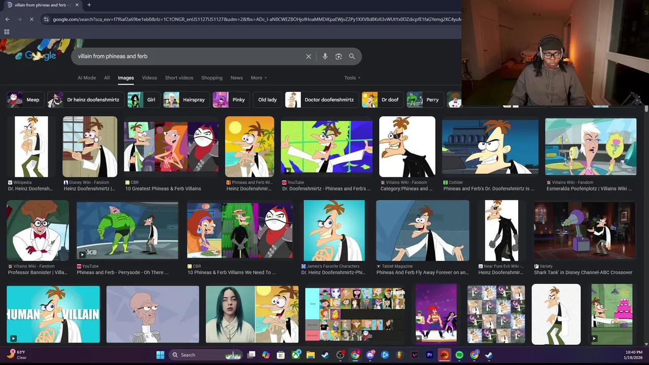
Task: Launch Valorant from the taskbar
Action: [x=415, y=355]
